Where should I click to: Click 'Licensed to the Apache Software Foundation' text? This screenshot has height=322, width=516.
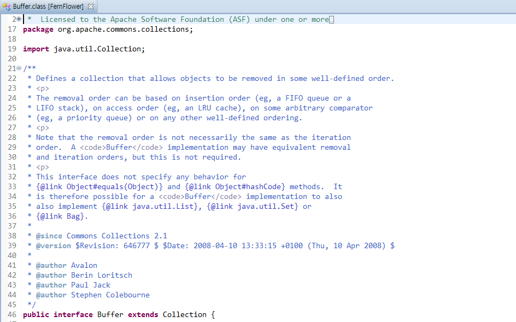click(x=132, y=20)
